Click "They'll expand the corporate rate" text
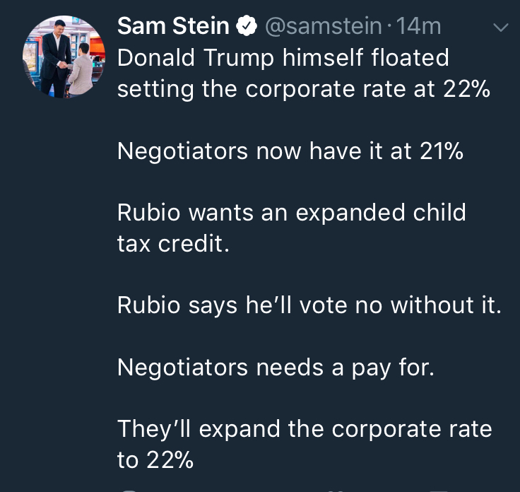 (304, 428)
